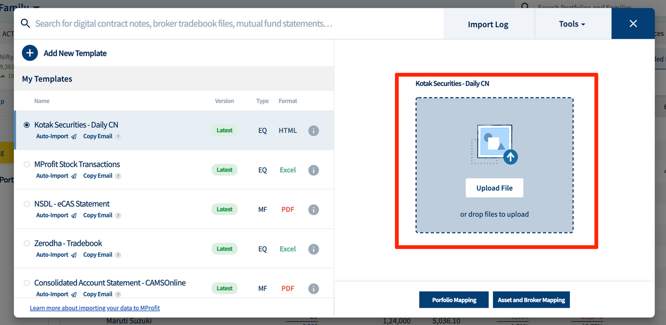Click PDF format of NSDL - eCAS row
This screenshot has height=325, width=666.
[x=287, y=210]
